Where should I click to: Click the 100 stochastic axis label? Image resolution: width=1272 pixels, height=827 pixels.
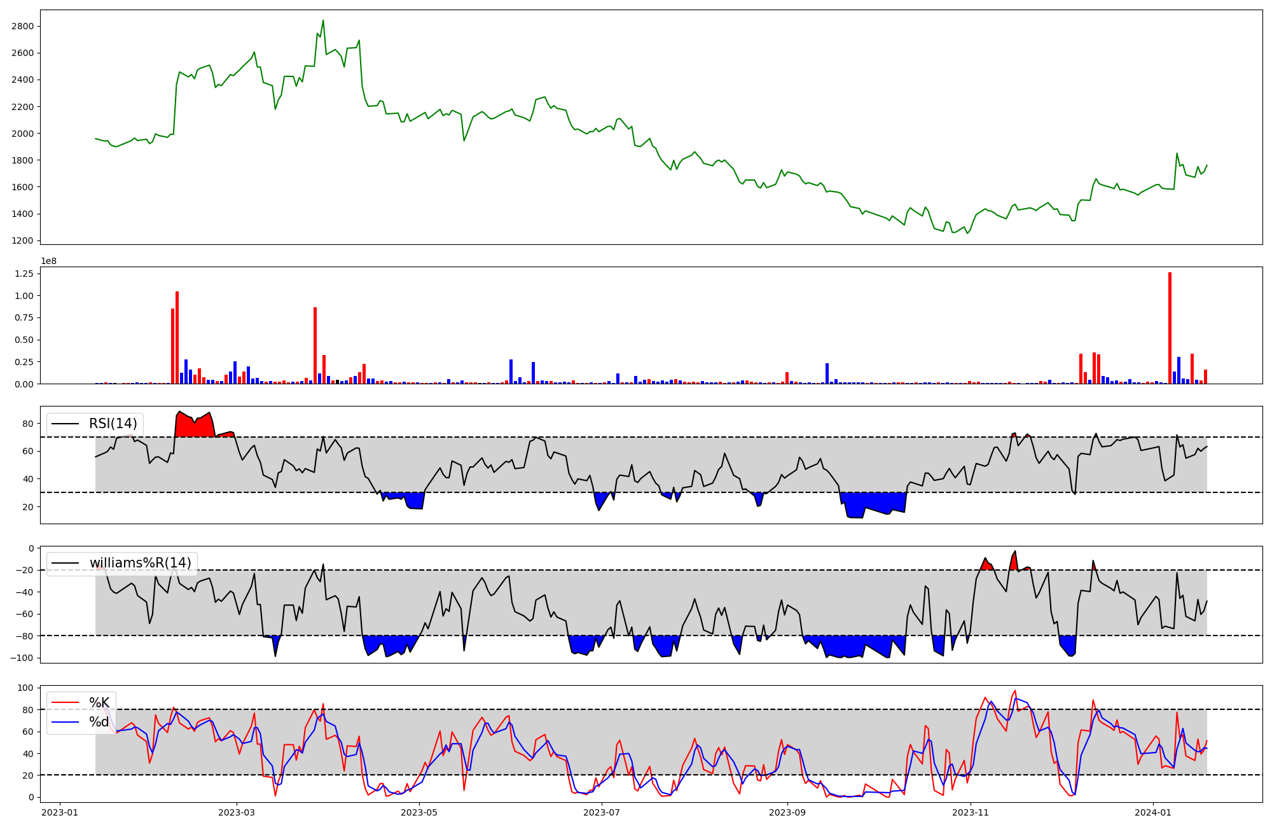point(26,688)
